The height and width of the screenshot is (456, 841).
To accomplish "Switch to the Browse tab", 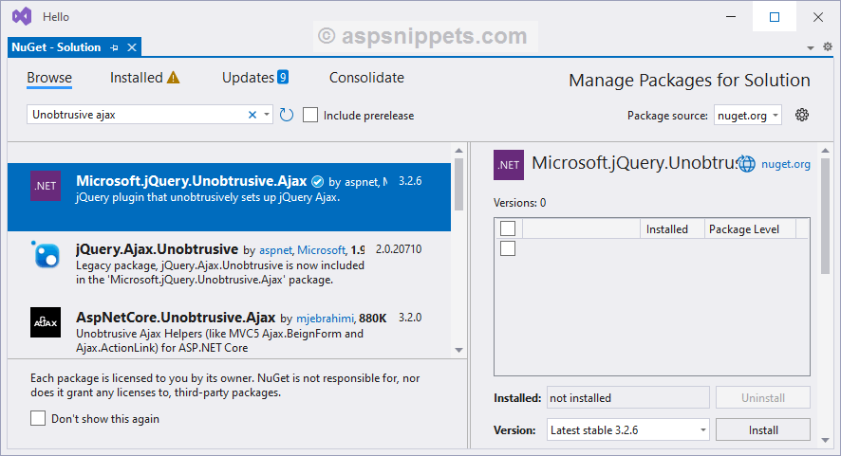I will click(49, 78).
